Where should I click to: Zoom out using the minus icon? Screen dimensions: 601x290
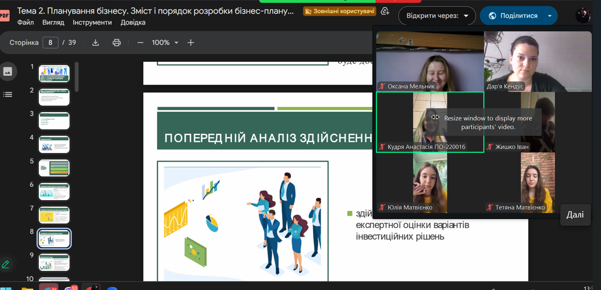point(140,43)
